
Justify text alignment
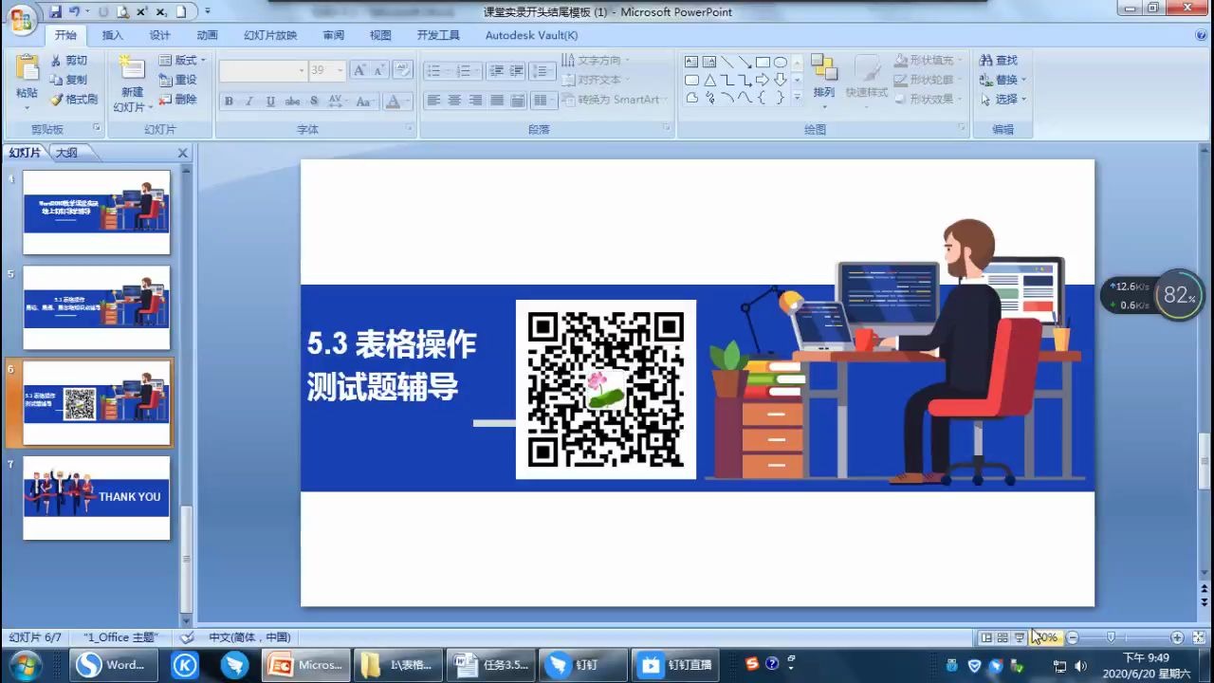point(496,101)
